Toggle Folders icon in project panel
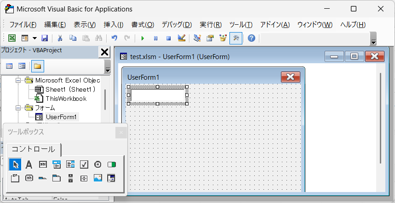The width and height of the screenshot is (395, 203). [38, 66]
